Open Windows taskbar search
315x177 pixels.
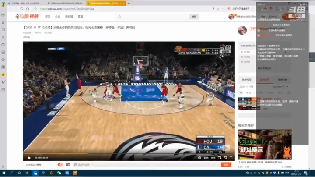coord(11,173)
